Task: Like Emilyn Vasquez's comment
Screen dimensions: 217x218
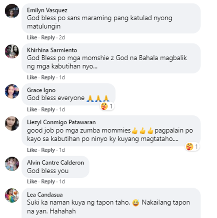Action: pos(32,37)
